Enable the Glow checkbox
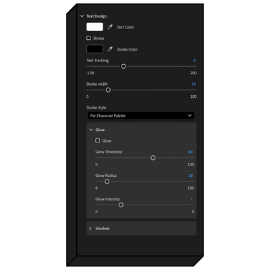270x270 pixels. (x=98, y=140)
